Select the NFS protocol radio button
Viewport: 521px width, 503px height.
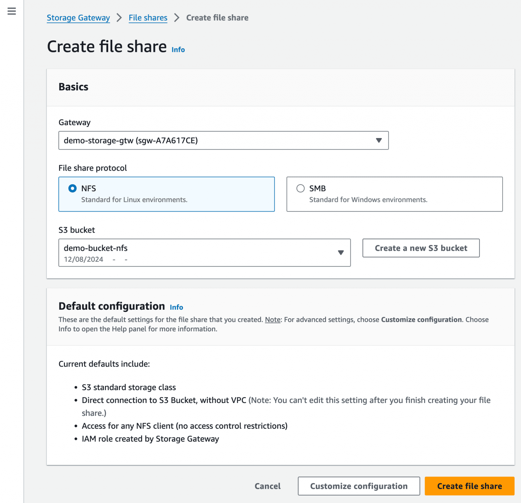click(72, 188)
